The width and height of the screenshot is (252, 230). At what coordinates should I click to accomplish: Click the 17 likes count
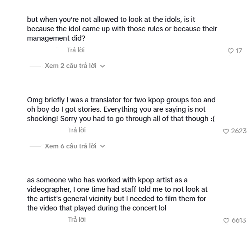tap(239, 51)
